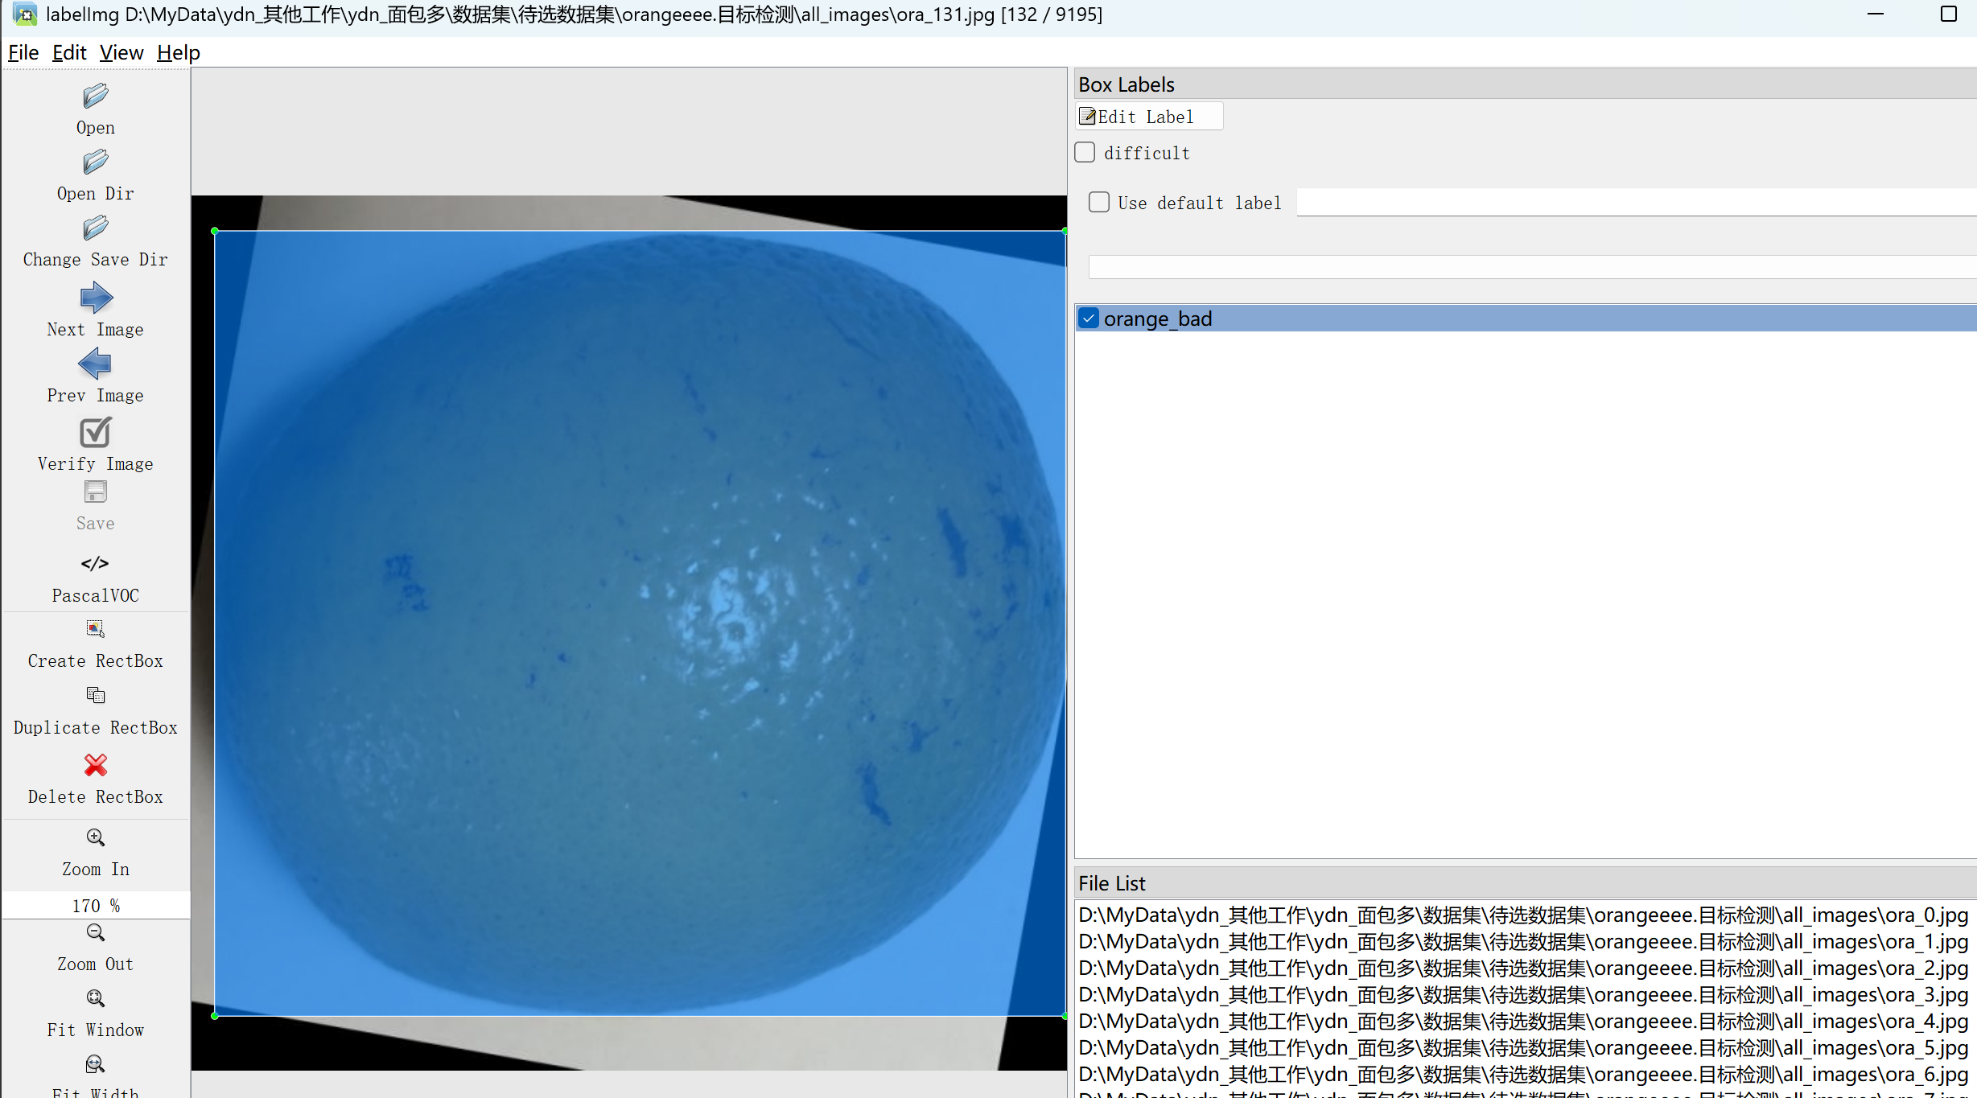This screenshot has height=1098, width=1977.
Task: Click the Verify Image checkmark icon
Action: 95,433
